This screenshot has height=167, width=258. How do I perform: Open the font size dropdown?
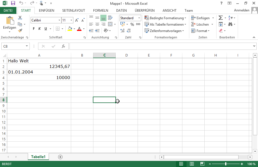pyautogui.click(x=71, y=20)
